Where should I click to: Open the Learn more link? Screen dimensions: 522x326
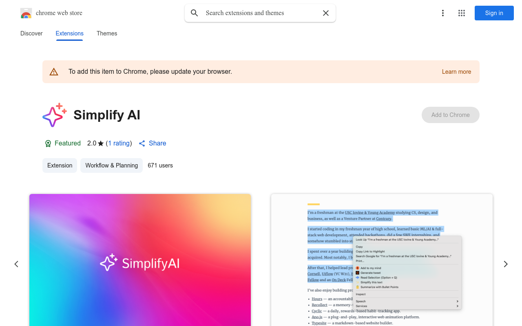456,72
